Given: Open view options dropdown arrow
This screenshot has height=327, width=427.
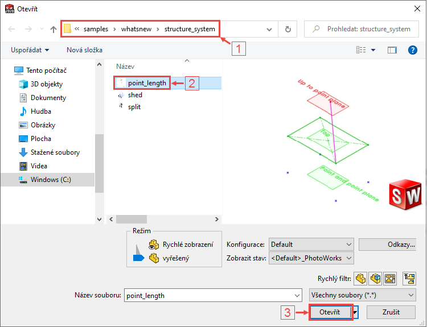Looking at the screenshot, I should click(x=373, y=50).
